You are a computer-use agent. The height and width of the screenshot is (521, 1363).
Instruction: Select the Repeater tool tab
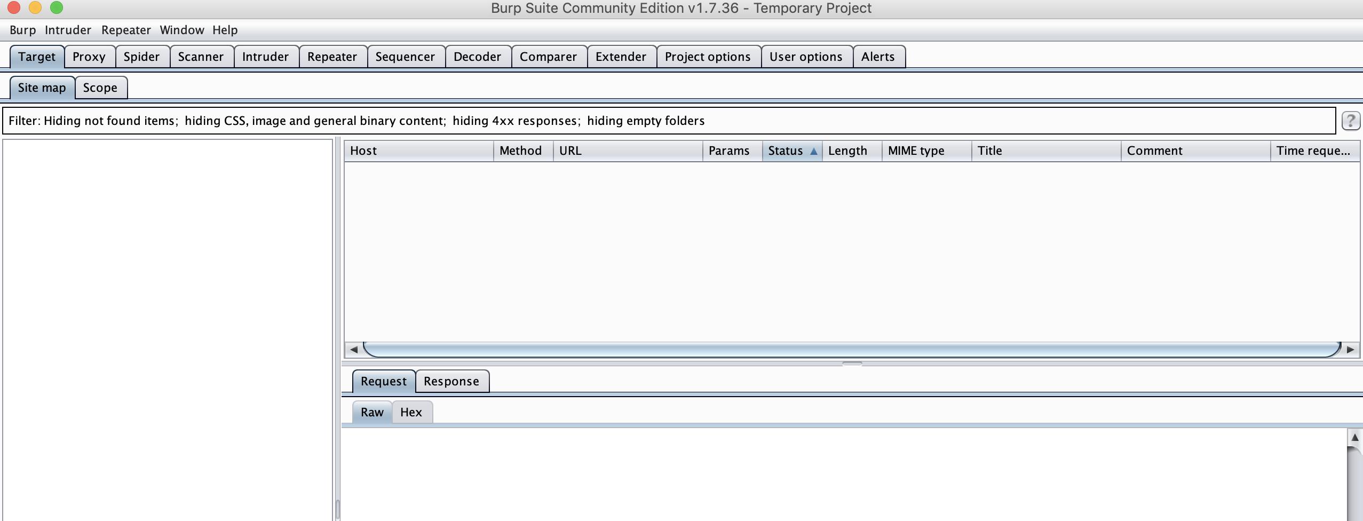pos(332,57)
